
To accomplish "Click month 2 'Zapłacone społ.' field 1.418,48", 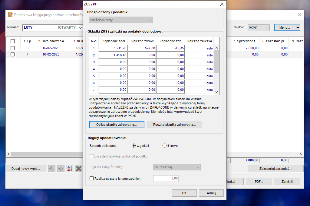I will 113,55.
